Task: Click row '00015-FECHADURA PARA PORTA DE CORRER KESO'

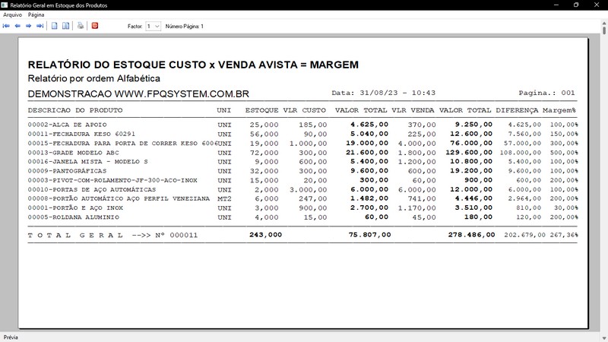Action: click(302, 143)
